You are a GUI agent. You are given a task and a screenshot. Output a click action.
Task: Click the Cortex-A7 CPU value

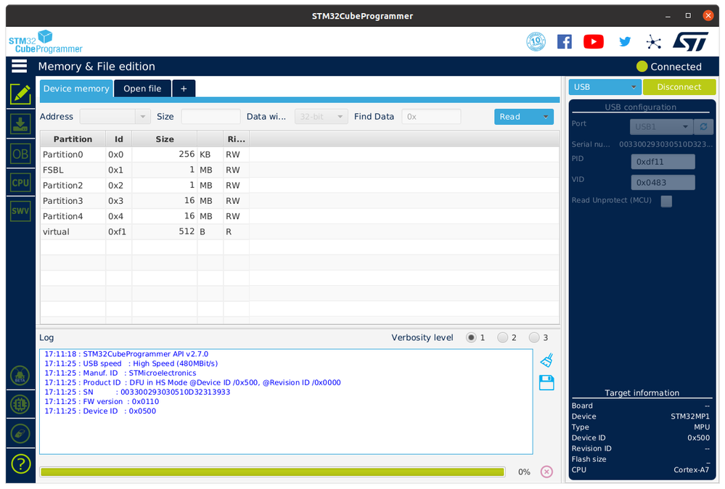point(691,469)
